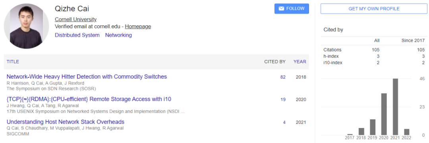Click the 2019 bar in citation chart
The height and width of the screenshot is (143, 429).
(373, 127)
